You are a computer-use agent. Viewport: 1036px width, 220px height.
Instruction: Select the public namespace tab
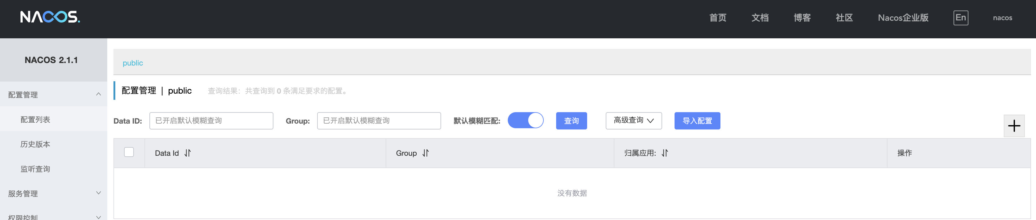click(x=133, y=63)
